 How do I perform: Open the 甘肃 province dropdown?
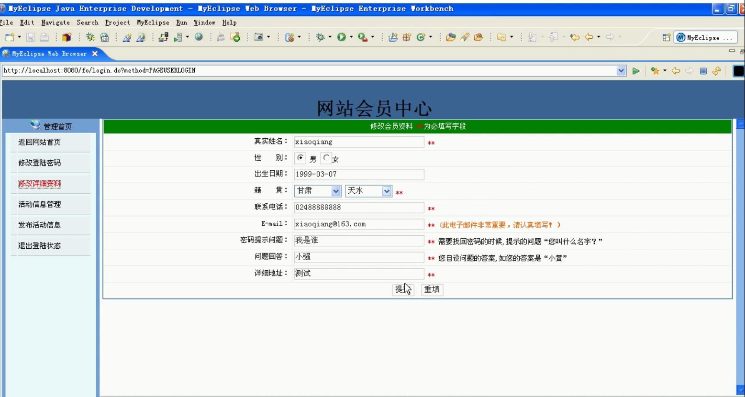point(318,191)
